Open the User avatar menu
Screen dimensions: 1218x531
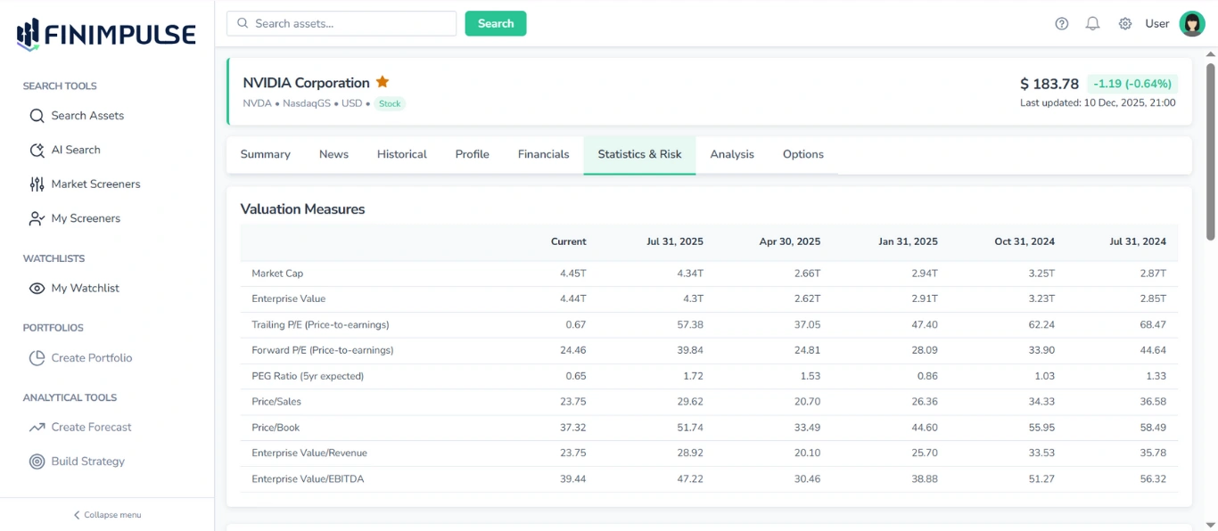point(1191,24)
